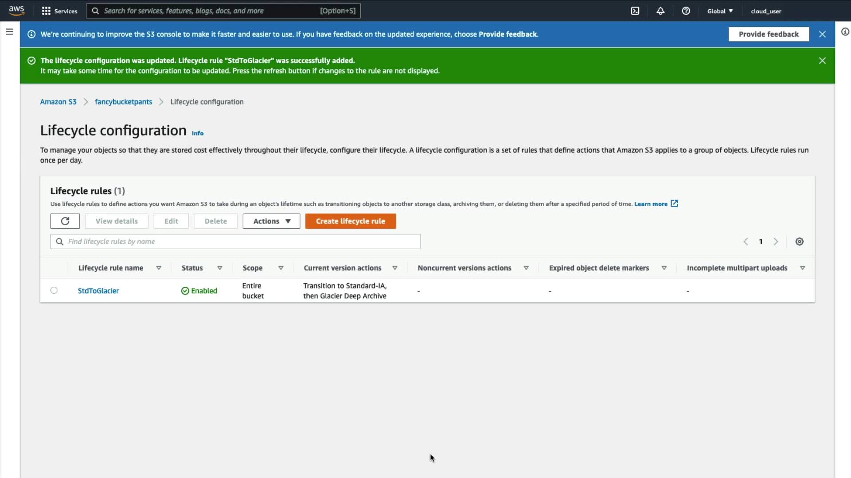Screen dimensions: 851x478
Task: Expand the Actions dropdown
Action: [271, 221]
